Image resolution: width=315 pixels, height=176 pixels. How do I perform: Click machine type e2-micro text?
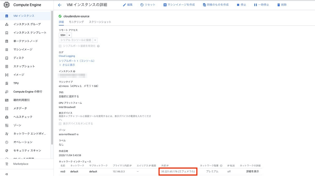(x=79, y=86)
